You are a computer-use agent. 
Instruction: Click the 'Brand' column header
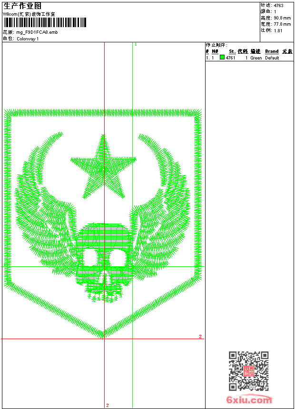tap(272, 51)
